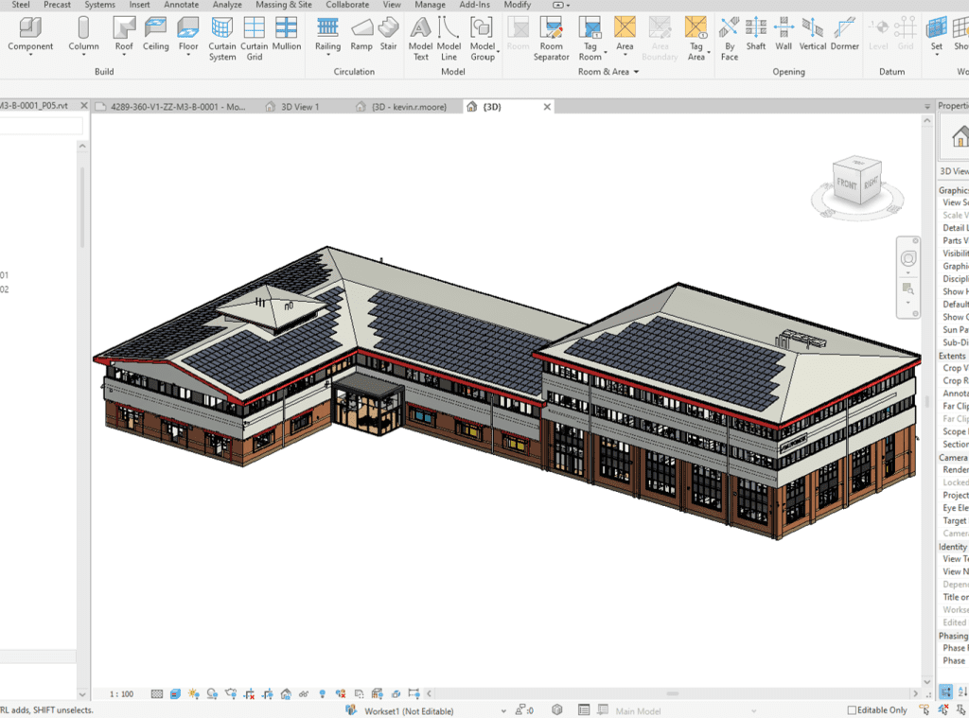Viewport: 969px width, 718px height.
Task: Open the Component dropdown arrow
Action: click(x=30, y=56)
